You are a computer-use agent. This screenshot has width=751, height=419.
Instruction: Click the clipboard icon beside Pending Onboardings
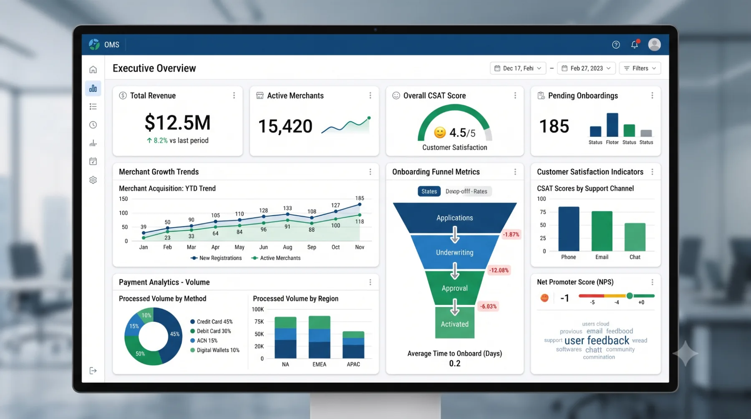click(541, 95)
